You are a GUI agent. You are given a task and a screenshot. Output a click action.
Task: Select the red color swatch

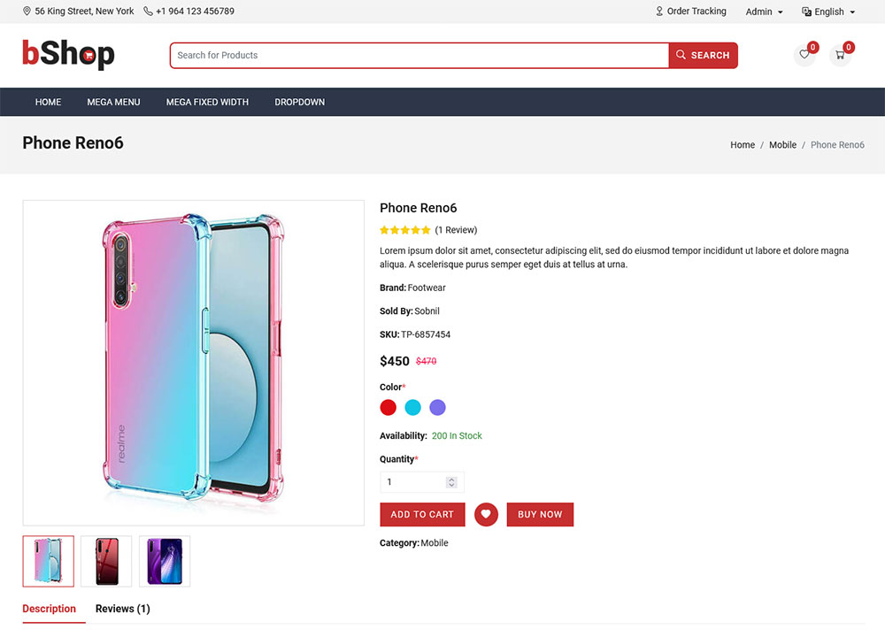[388, 408]
